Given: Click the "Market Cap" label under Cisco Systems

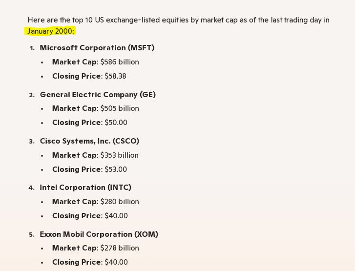Looking at the screenshot, I should [74, 155].
